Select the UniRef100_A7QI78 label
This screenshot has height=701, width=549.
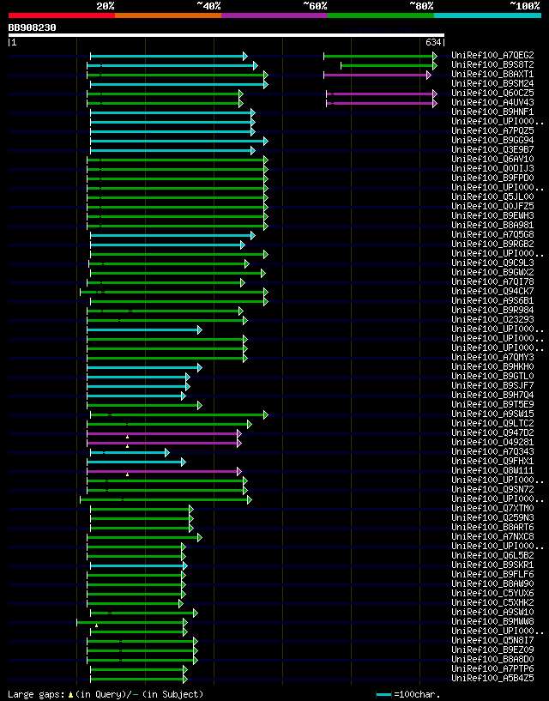tap(492, 282)
